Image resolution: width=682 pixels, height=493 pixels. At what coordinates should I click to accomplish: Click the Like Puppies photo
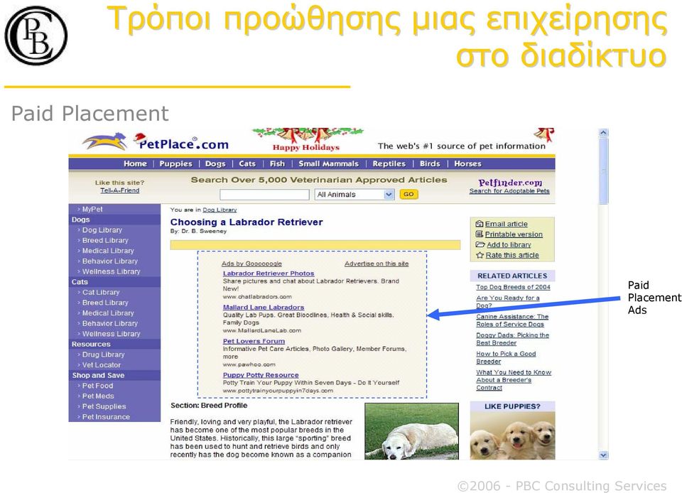point(512,435)
